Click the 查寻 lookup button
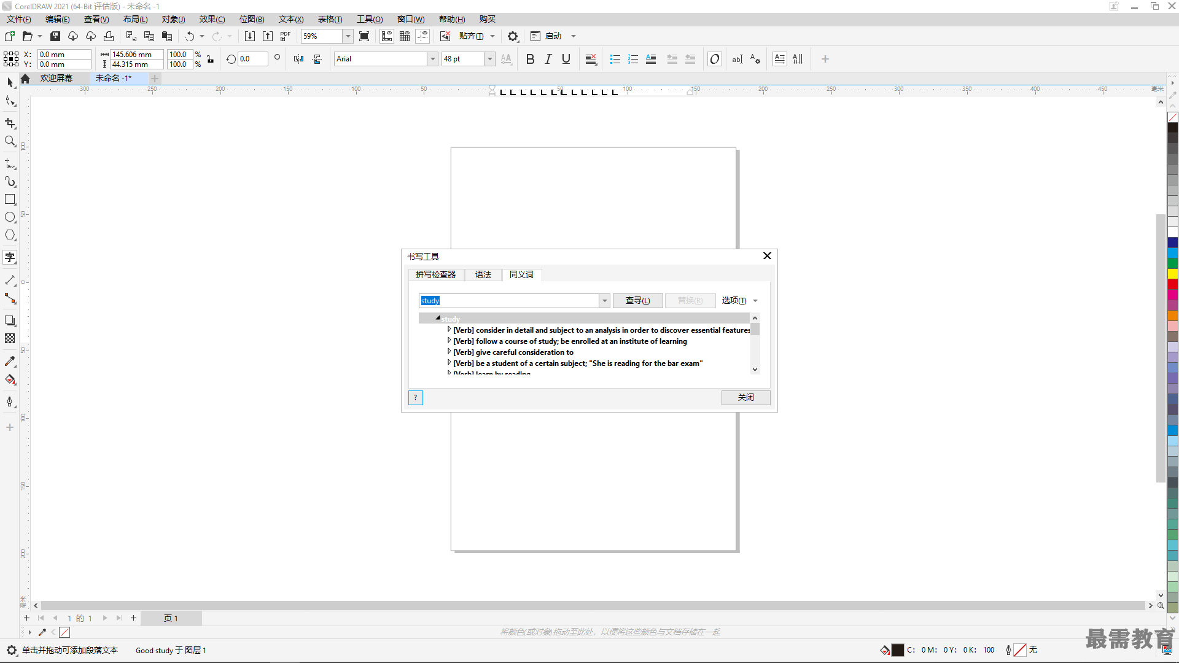Viewport: 1179px width, 663px height. point(637,301)
